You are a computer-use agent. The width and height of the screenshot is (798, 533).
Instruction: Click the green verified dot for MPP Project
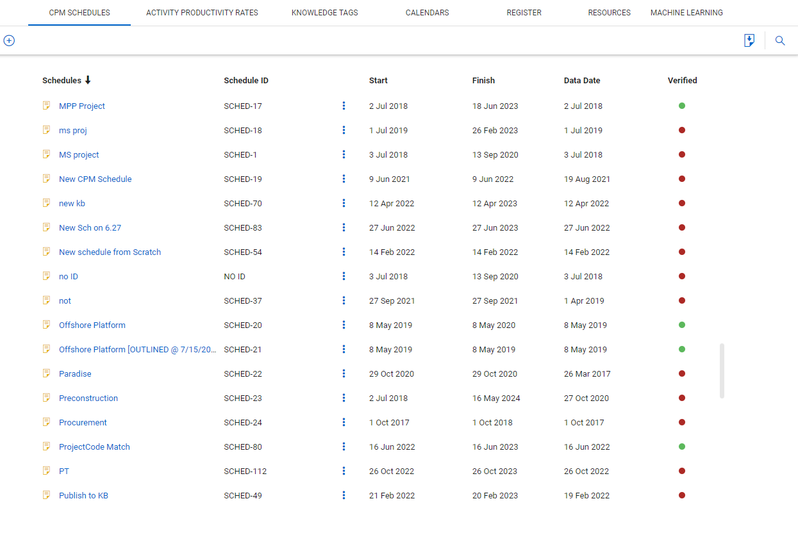[x=682, y=106]
